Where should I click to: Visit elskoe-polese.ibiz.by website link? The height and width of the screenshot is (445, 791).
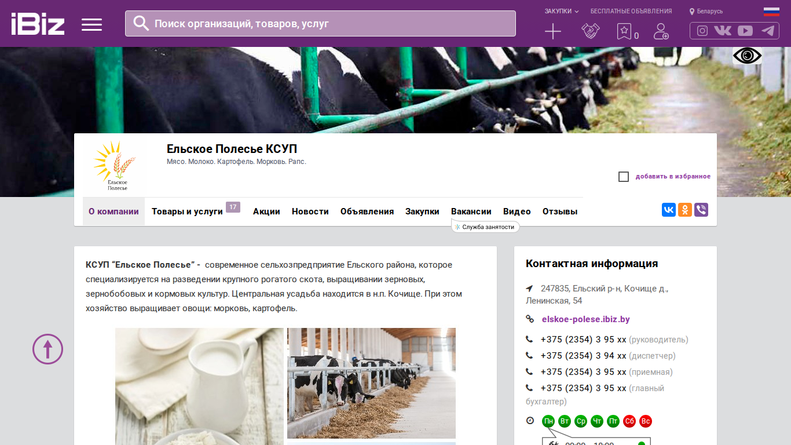586,319
